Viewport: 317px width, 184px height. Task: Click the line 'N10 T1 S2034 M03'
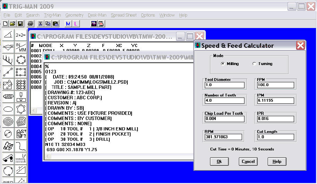(65, 144)
